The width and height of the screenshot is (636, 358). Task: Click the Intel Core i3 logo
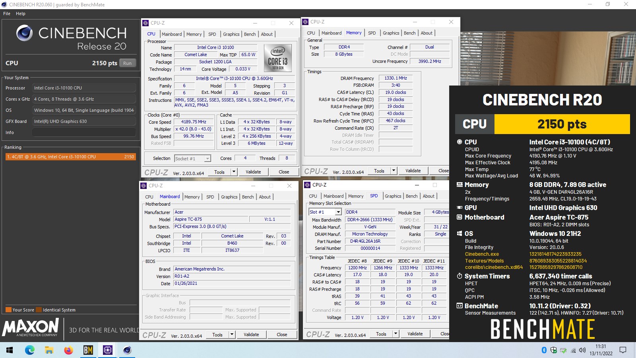277,58
